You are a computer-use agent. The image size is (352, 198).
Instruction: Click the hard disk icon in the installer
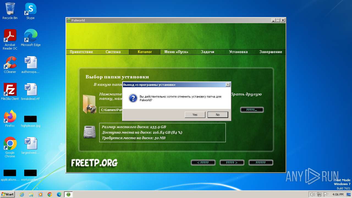coord(90,132)
